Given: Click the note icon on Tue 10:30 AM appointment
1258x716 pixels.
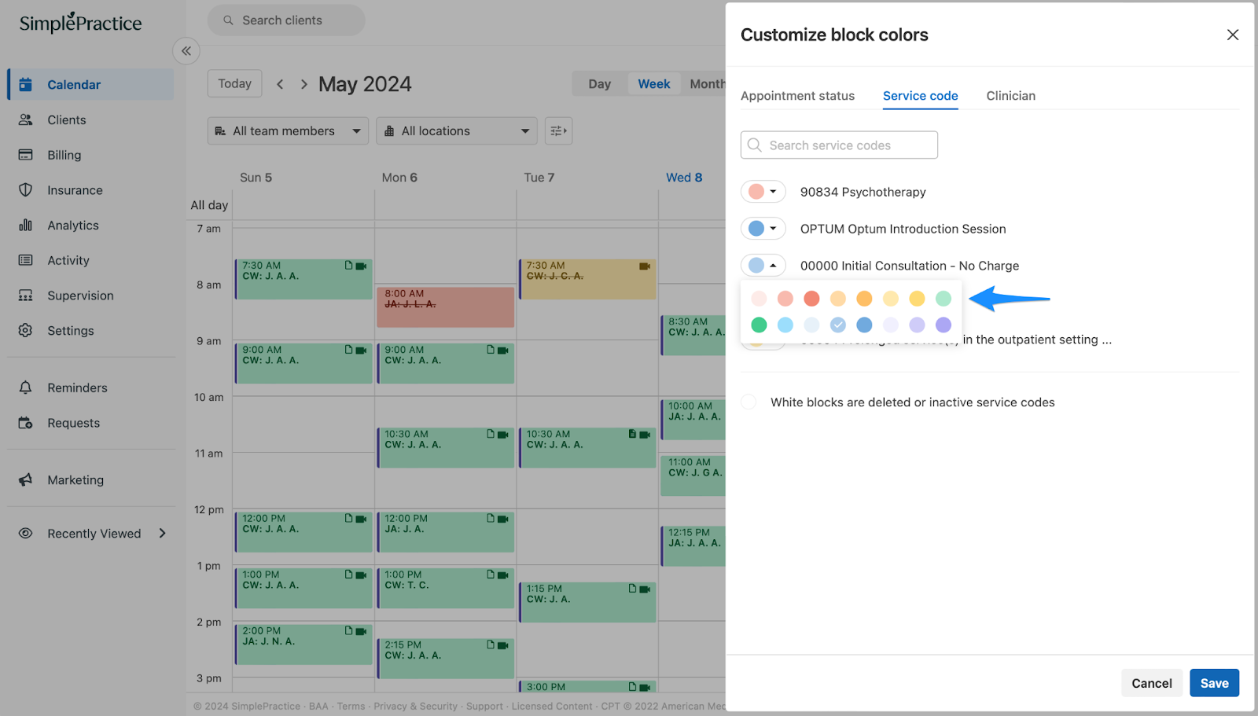Looking at the screenshot, I should pos(632,434).
